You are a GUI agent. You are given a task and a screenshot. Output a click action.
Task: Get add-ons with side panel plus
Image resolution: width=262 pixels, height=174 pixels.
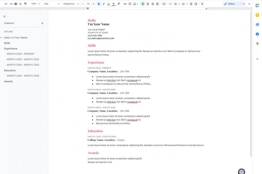point(257,59)
